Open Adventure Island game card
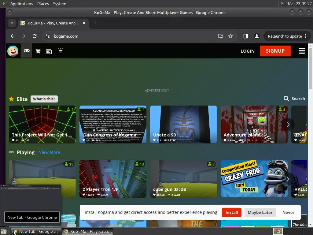The image size is (313, 235). (254, 124)
